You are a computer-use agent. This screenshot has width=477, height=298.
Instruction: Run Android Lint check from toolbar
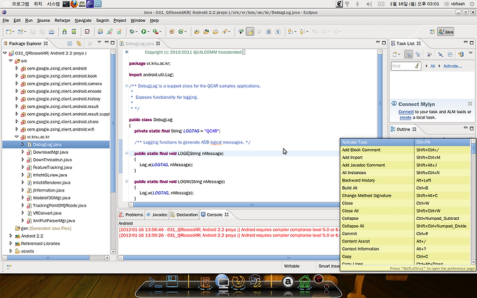87,31
